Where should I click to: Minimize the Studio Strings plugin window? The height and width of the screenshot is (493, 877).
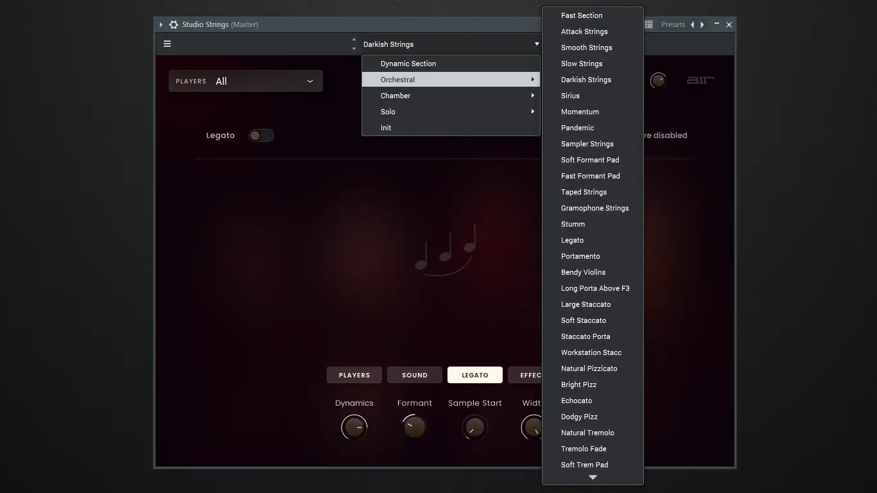pyautogui.click(x=716, y=24)
